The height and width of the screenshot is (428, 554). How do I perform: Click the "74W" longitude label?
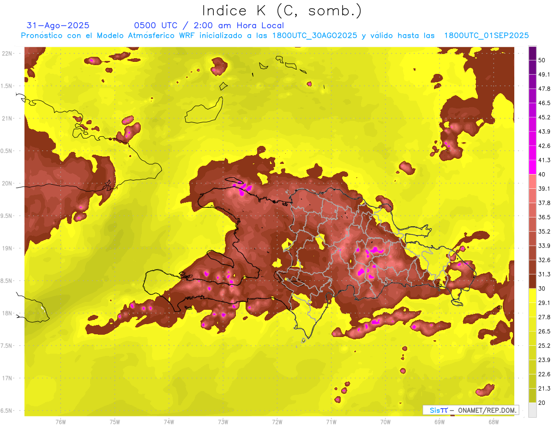click(x=169, y=422)
